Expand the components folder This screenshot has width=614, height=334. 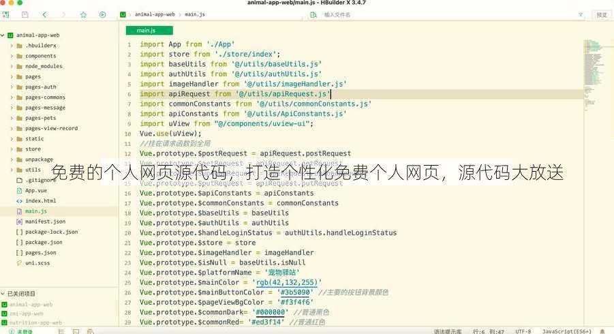click(12, 56)
